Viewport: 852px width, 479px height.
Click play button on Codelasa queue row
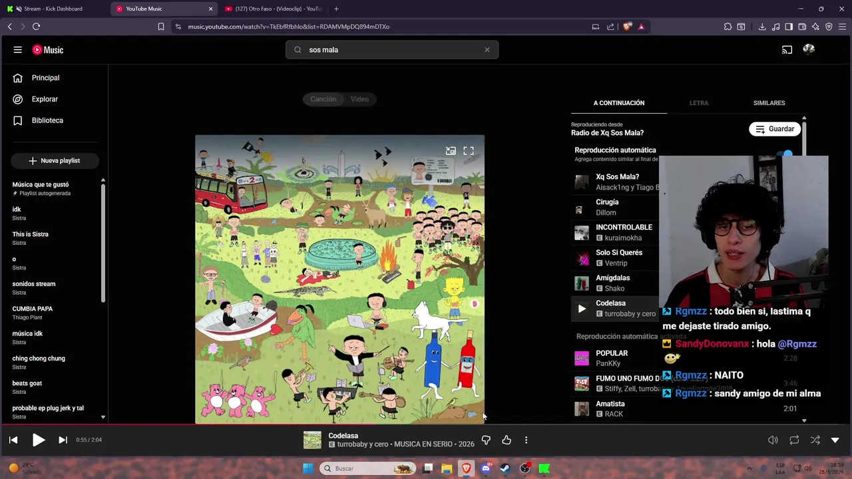coord(582,309)
